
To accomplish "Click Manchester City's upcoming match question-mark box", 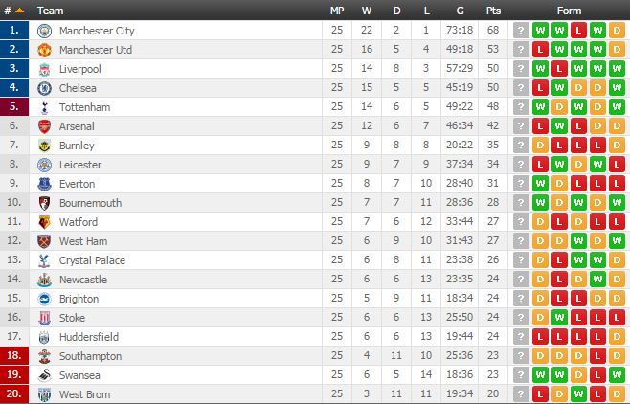I will pos(521,31).
